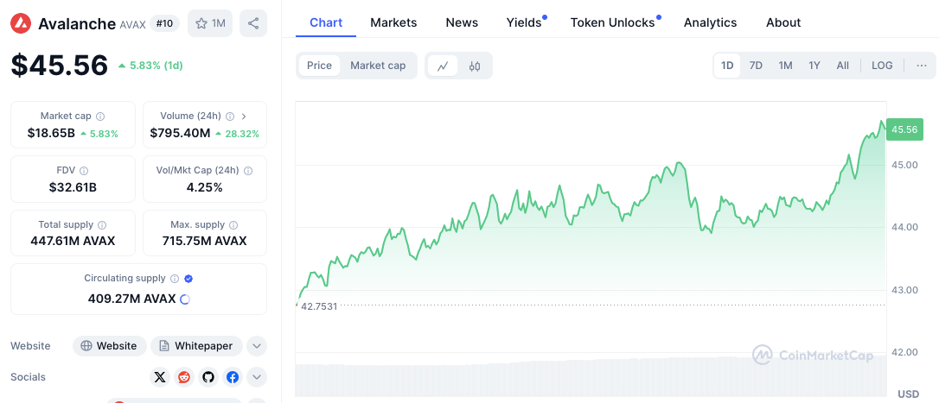This screenshot has height=403, width=939.
Task: Expand the socials dropdown chevron
Action: [x=257, y=377]
